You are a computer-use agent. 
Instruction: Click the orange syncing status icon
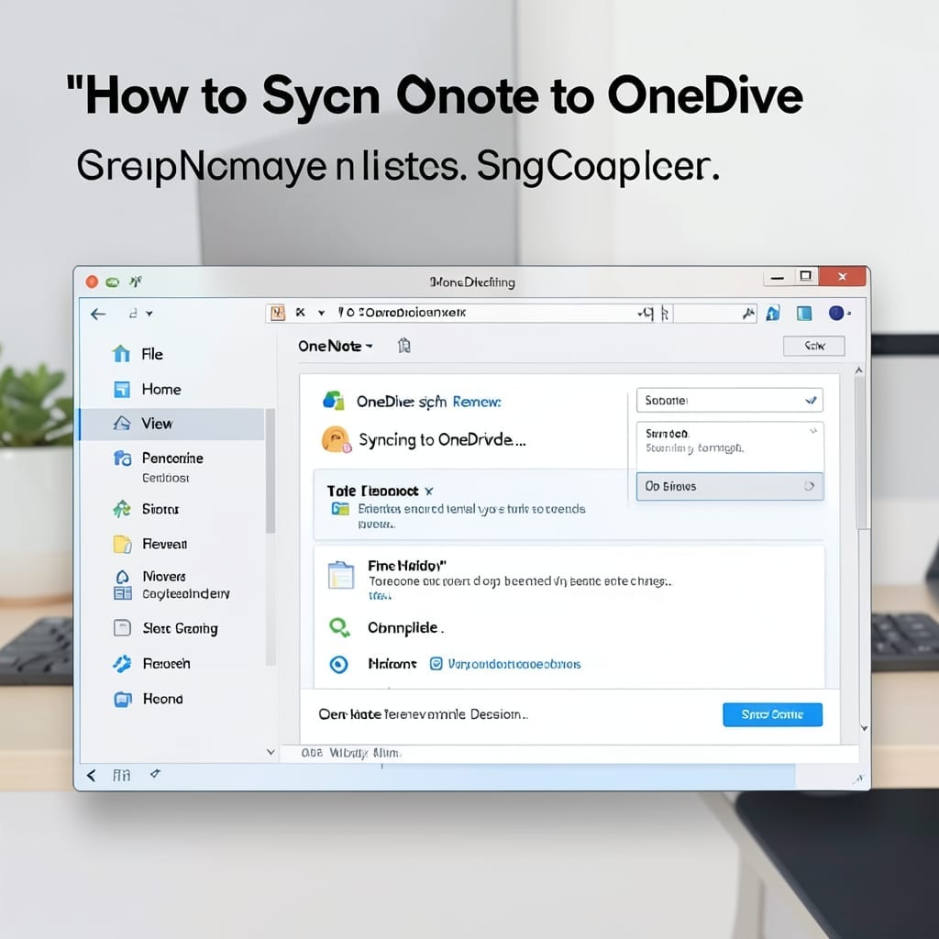coord(336,439)
